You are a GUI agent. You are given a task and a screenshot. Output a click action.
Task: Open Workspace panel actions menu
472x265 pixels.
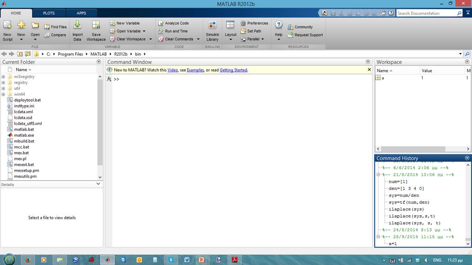pos(467,62)
